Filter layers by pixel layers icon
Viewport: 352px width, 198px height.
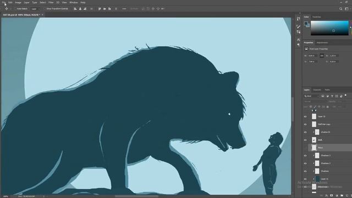pos(323,96)
